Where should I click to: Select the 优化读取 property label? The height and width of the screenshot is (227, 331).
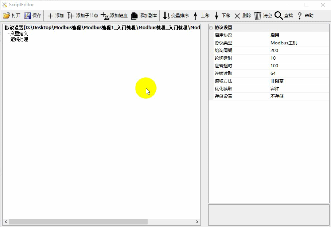tap(223, 89)
